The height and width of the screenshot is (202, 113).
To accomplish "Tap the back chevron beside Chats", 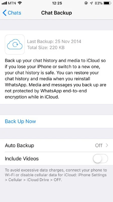I will (x=5, y=13).
